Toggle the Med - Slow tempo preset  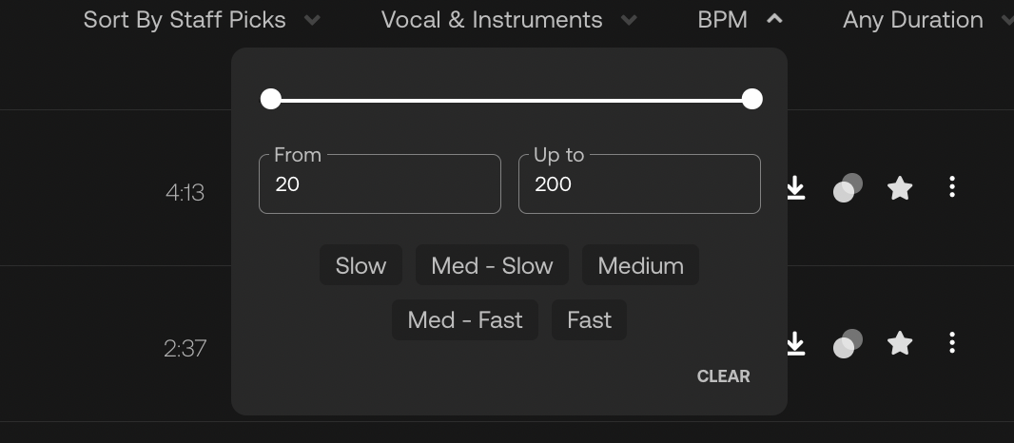[x=492, y=265]
